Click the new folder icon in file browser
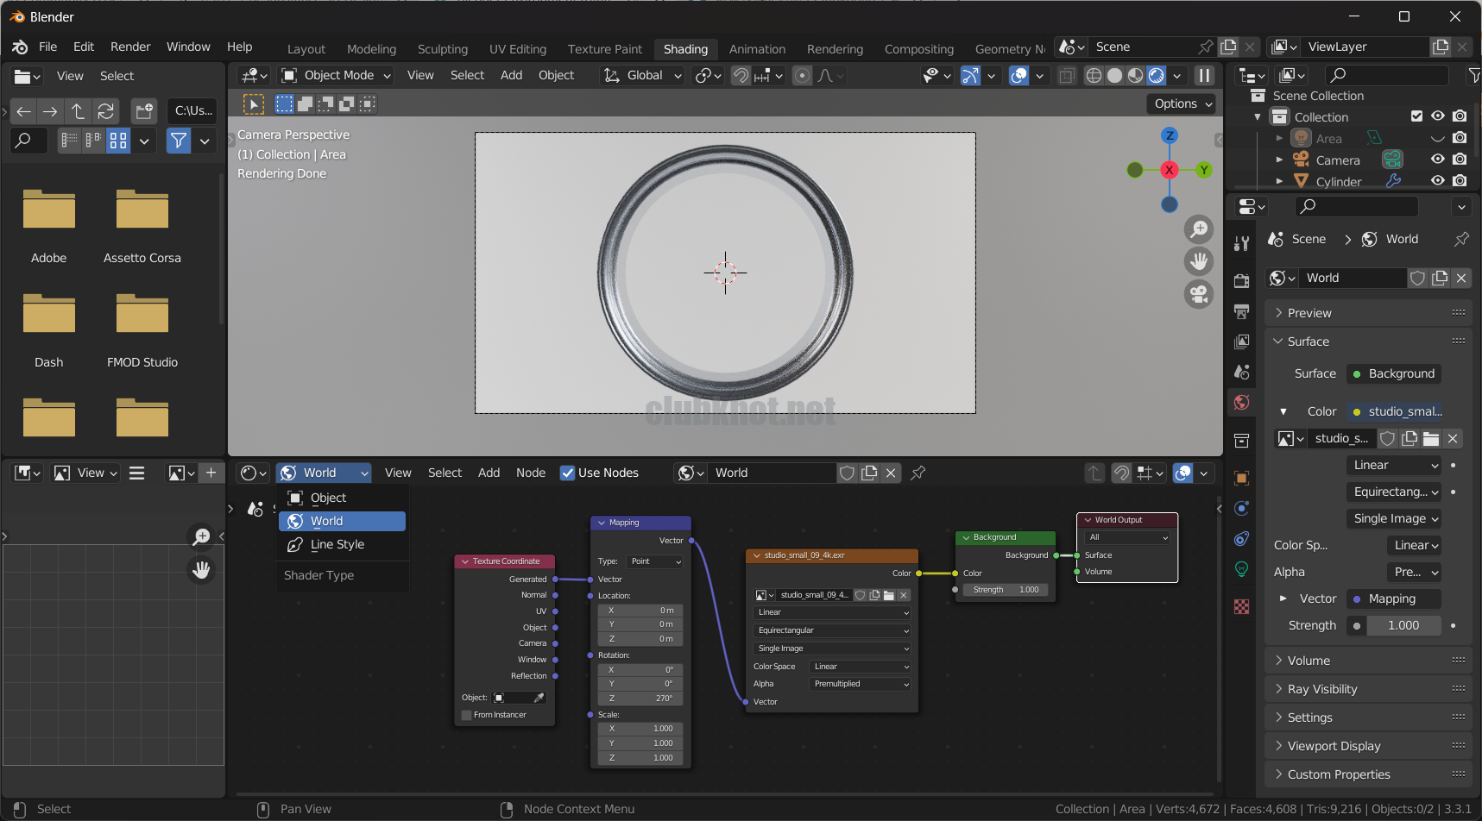Screen dimensions: 1482x821 pyautogui.click(x=144, y=110)
